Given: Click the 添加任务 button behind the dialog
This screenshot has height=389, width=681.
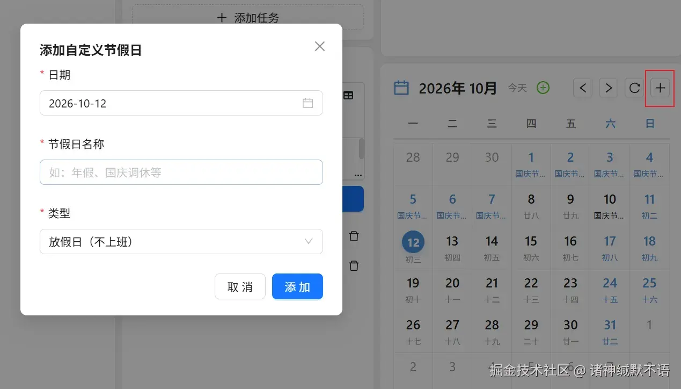Looking at the screenshot, I should pos(248,18).
